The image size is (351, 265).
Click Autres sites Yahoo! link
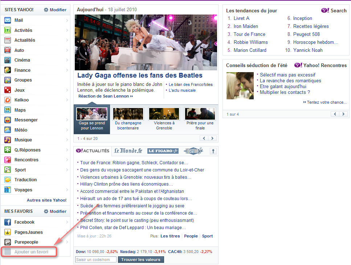point(46,200)
